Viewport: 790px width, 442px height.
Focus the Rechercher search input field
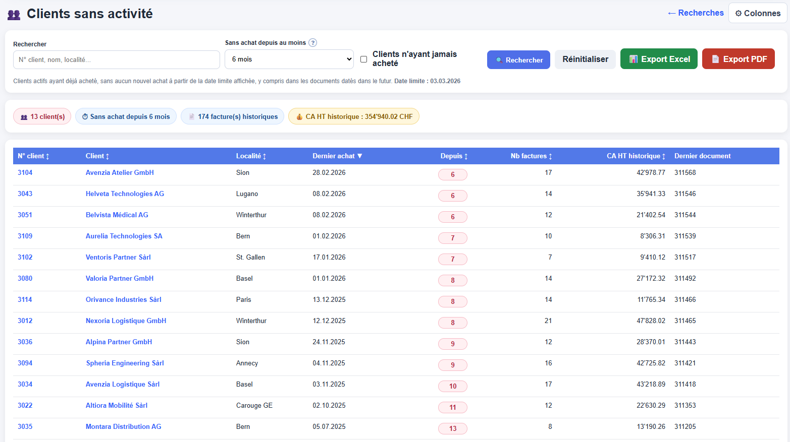pos(117,59)
